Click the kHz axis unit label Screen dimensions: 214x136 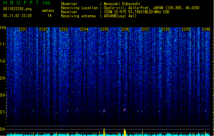point(3,28)
